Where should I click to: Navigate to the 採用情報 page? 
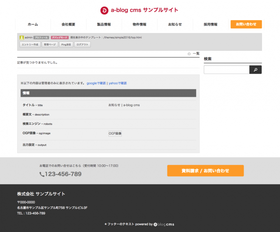click(210, 24)
